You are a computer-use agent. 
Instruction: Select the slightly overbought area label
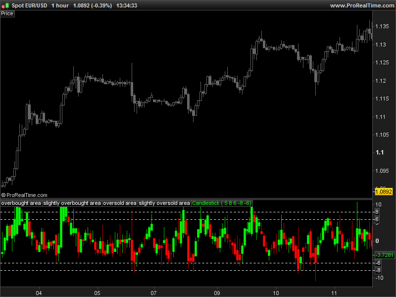pos(72,203)
